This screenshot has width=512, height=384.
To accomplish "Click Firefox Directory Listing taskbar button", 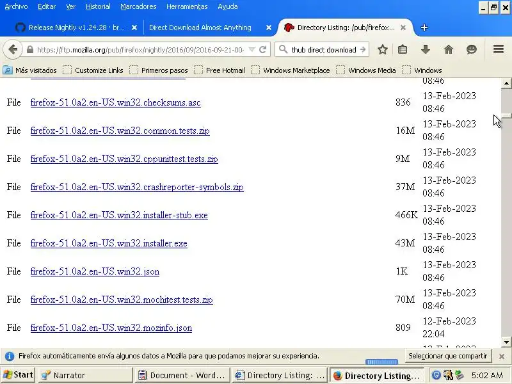I will 377,375.
